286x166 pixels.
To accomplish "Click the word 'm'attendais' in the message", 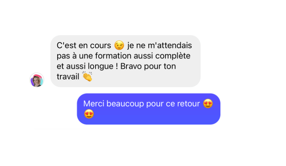I will 170,46.
